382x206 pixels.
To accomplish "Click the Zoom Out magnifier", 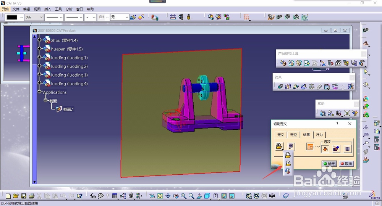I will 191,196.
